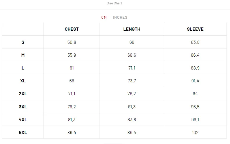Screen dimensions: 230x144
Task: Select the M size row label
Action: [23, 55]
